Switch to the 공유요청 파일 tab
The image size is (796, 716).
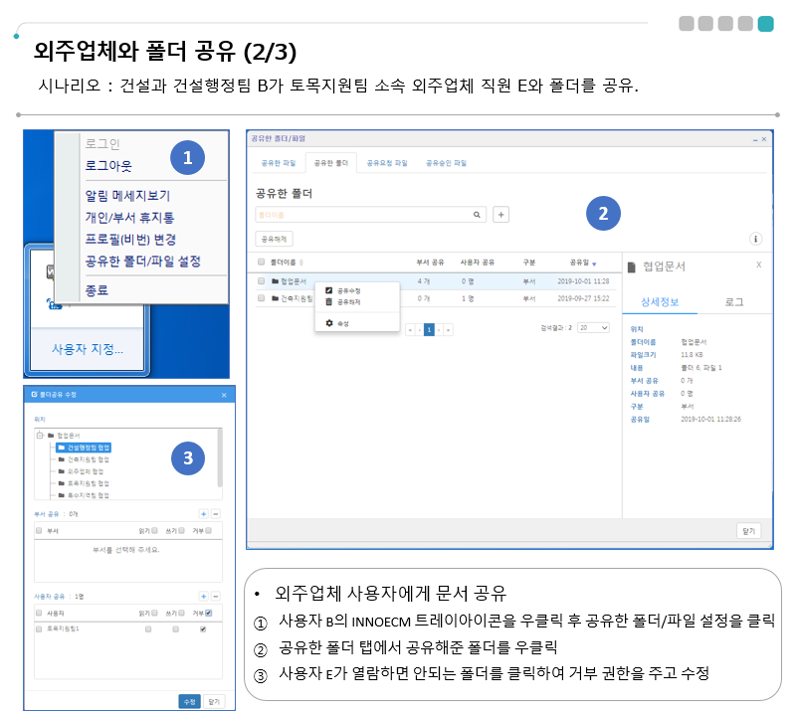pos(387,162)
